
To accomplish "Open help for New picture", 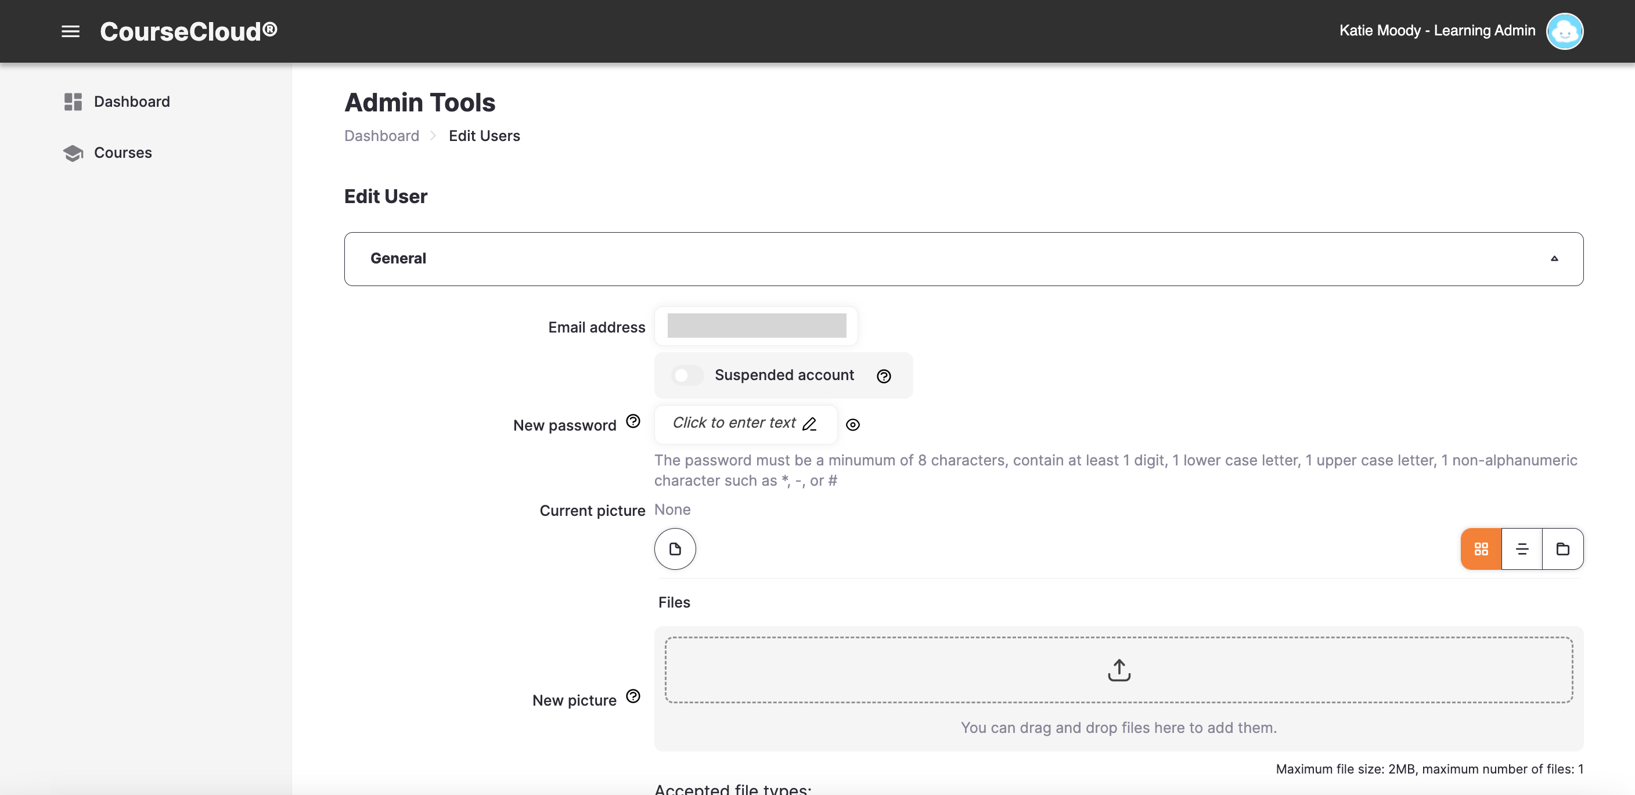I will click(x=633, y=696).
